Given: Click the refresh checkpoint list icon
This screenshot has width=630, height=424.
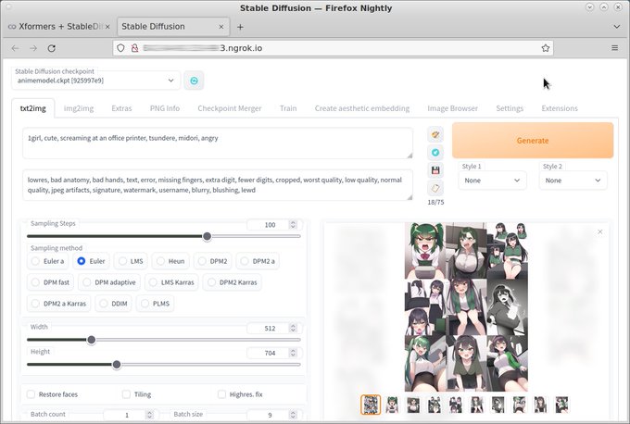Looking at the screenshot, I should [x=194, y=81].
